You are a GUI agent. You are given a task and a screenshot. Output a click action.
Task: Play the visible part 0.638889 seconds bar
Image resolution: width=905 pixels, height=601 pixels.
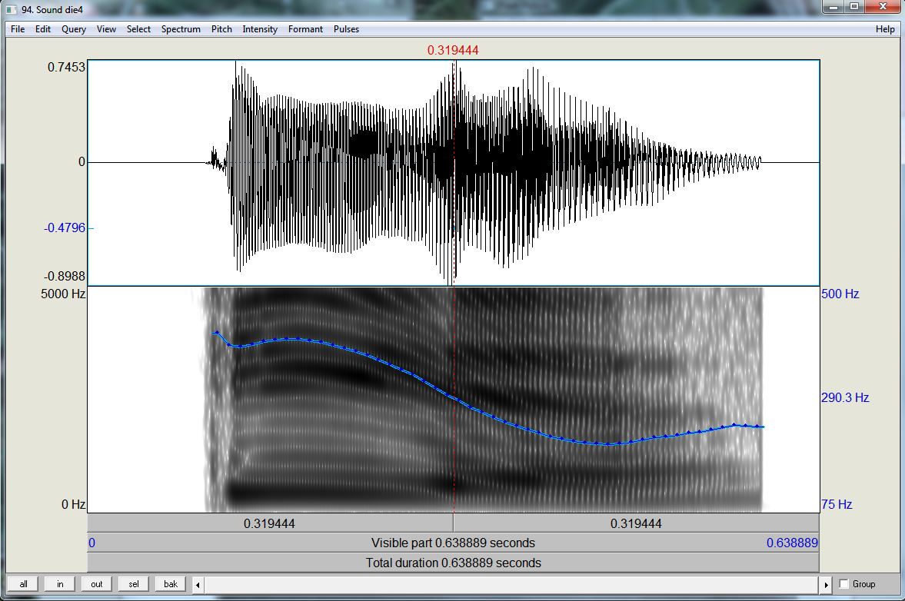point(453,543)
